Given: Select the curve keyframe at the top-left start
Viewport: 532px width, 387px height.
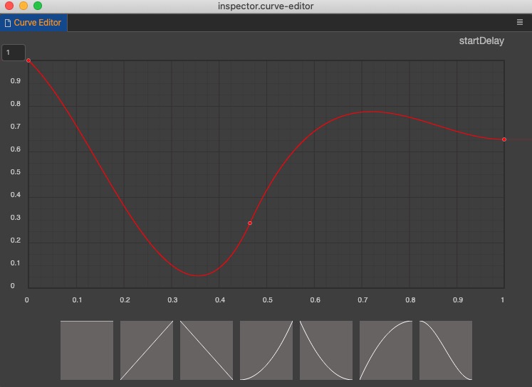Looking at the screenshot, I should (x=28, y=60).
